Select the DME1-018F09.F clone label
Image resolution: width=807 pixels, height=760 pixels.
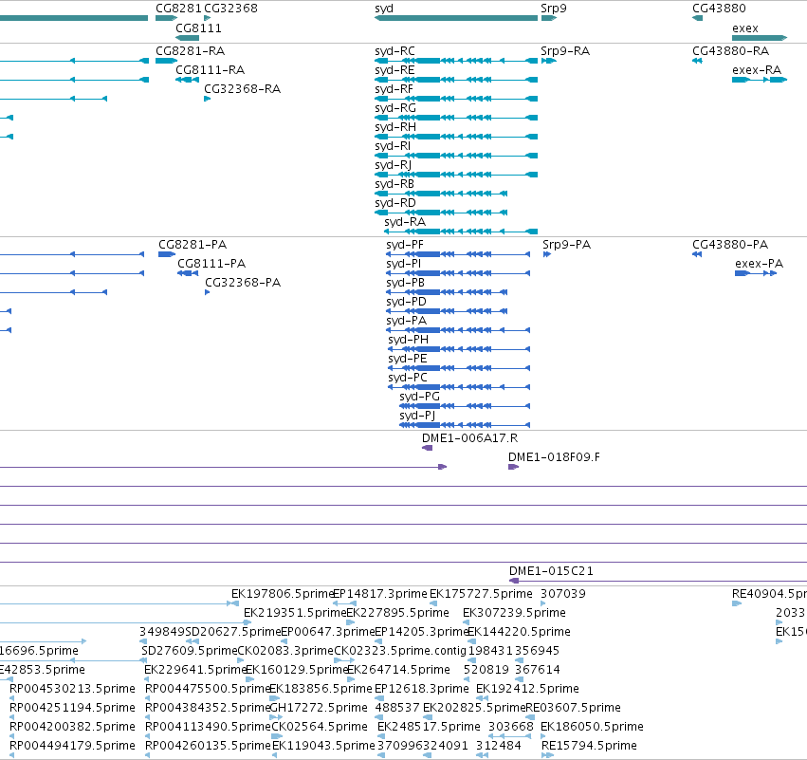[554, 457]
